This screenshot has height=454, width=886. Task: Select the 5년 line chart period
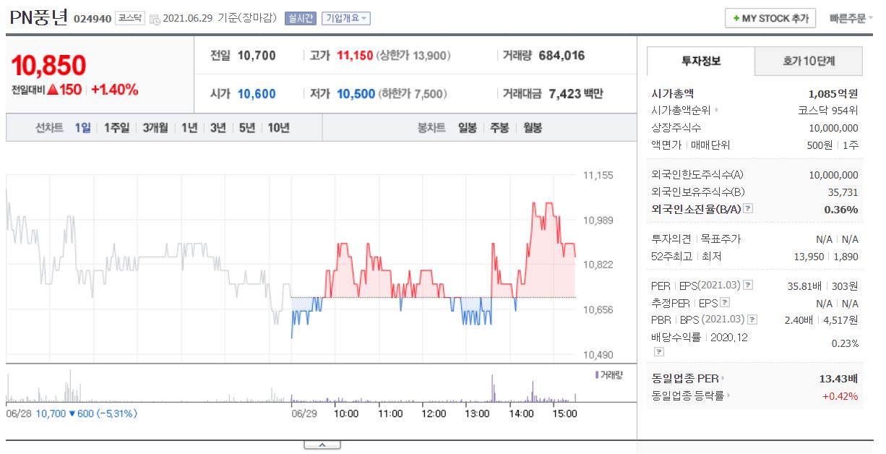[247, 128]
